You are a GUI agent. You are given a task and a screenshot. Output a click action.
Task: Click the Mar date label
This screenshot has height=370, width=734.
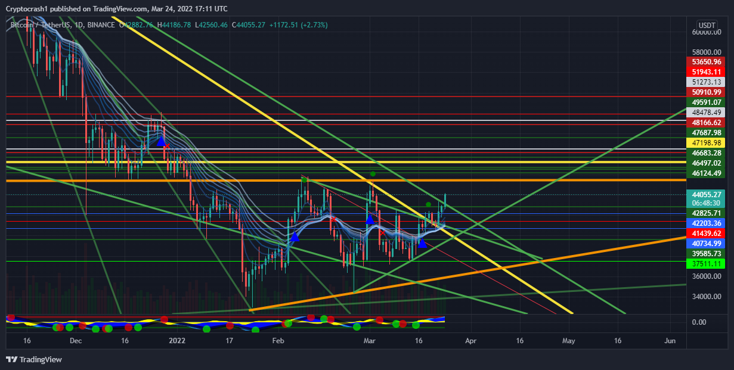[x=369, y=341]
